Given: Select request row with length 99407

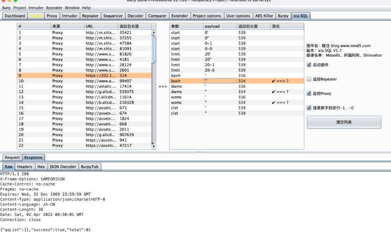Looking at the screenshot, I should pyautogui.click(x=84, y=81).
